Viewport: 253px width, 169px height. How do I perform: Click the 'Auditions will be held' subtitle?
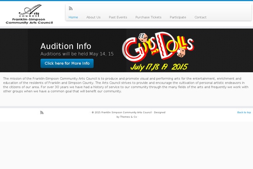click(x=77, y=54)
